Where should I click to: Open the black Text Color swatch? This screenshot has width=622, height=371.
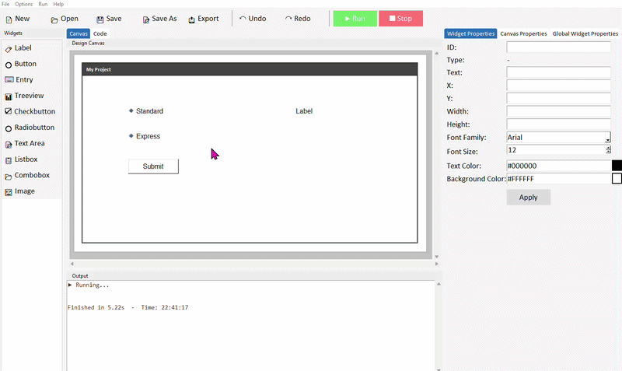click(x=617, y=166)
